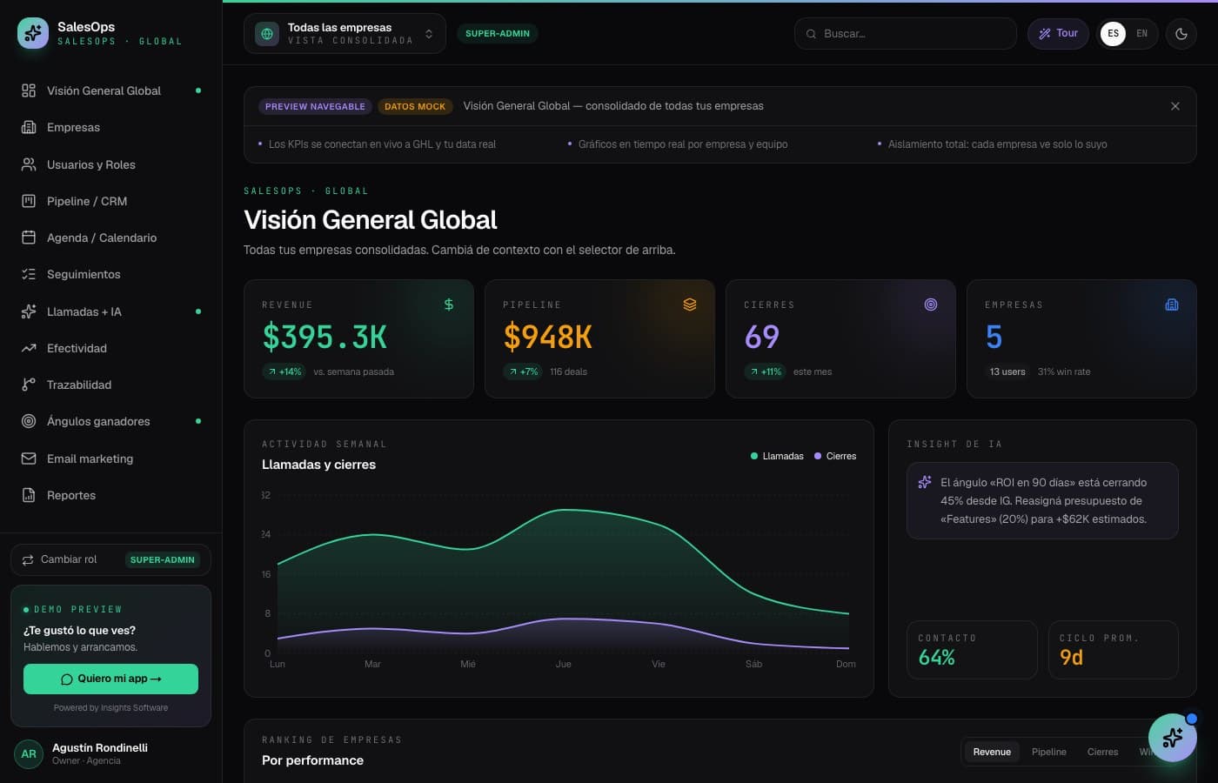Dismiss the preview banner with X
The height and width of the screenshot is (783, 1218).
1175,106
